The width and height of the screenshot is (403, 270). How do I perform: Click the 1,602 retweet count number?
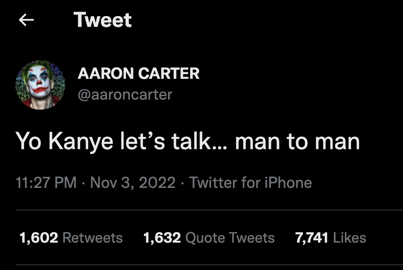click(x=39, y=237)
